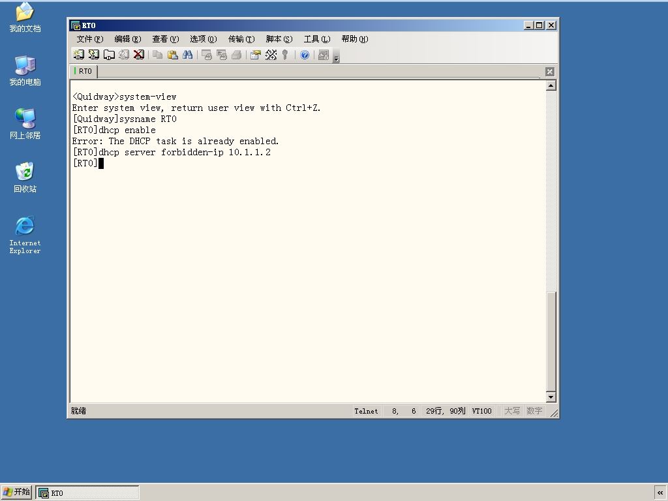Click 大写 indicator in status bar
The width and height of the screenshot is (668, 501).
pyautogui.click(x=512, y=411)
